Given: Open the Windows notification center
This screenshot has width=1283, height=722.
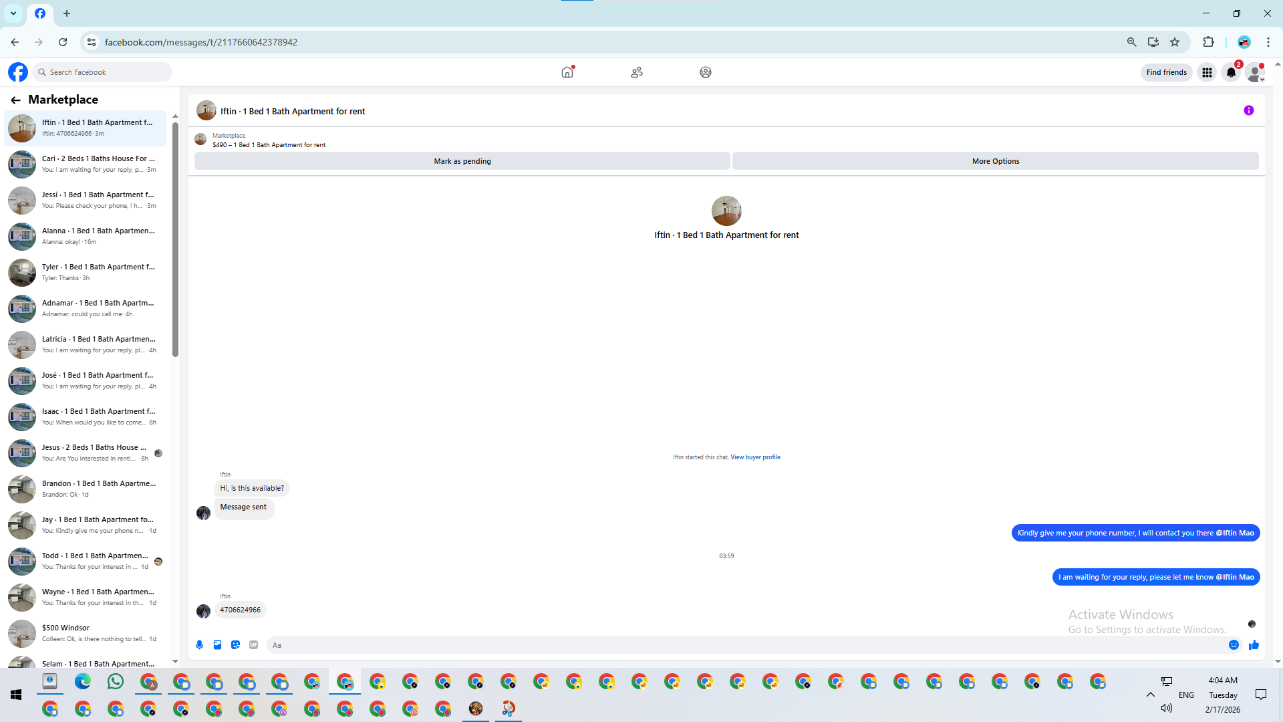Looking at the screenshot, I should coord(1261,695).
